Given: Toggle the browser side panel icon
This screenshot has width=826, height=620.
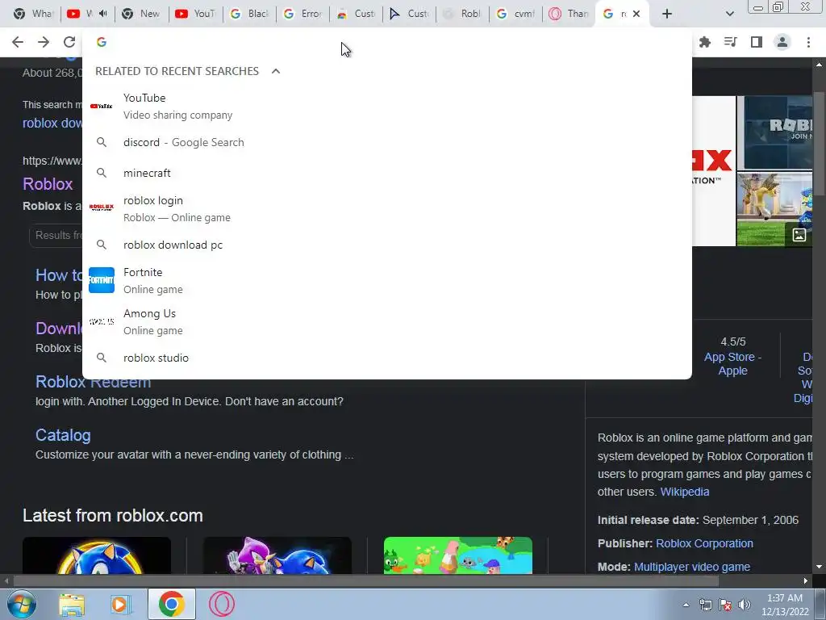Looking at the screenshot, I should (x=757, y=42).
